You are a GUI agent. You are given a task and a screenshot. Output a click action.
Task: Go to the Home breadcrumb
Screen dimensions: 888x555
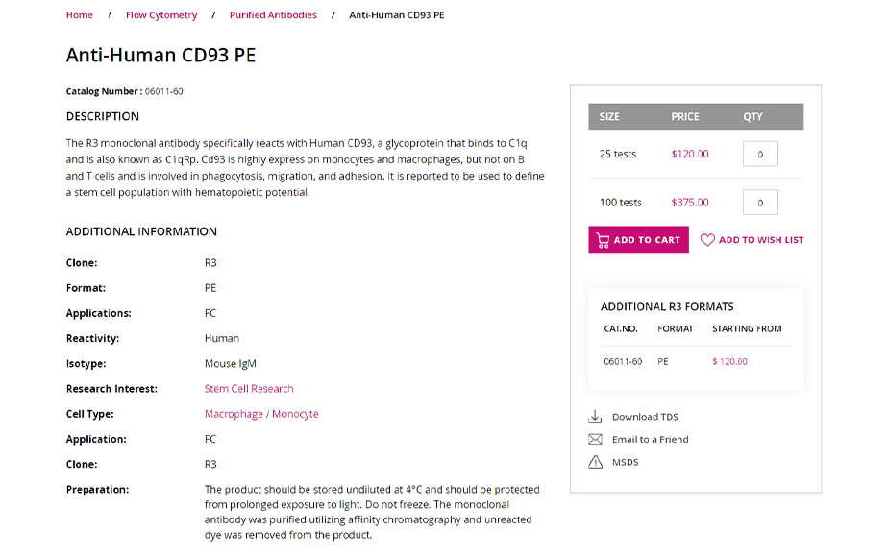click(x=80, y=15)
